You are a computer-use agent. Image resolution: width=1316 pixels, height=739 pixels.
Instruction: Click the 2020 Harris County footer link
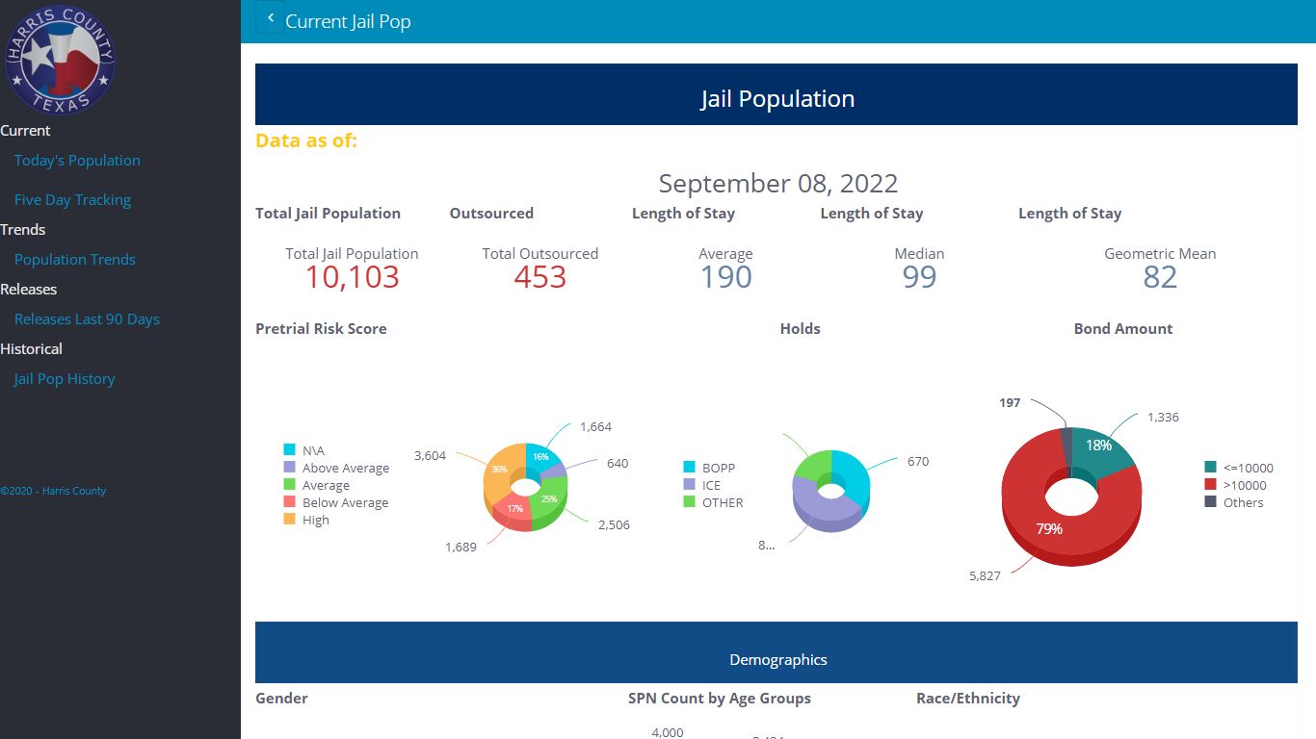coord(53,491)
